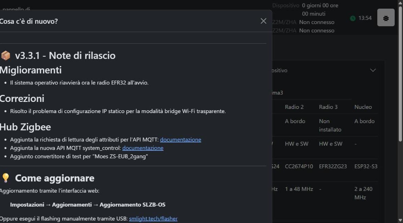Click the "2 a 240 MHz" cell
403x223 pixels.
363,193
